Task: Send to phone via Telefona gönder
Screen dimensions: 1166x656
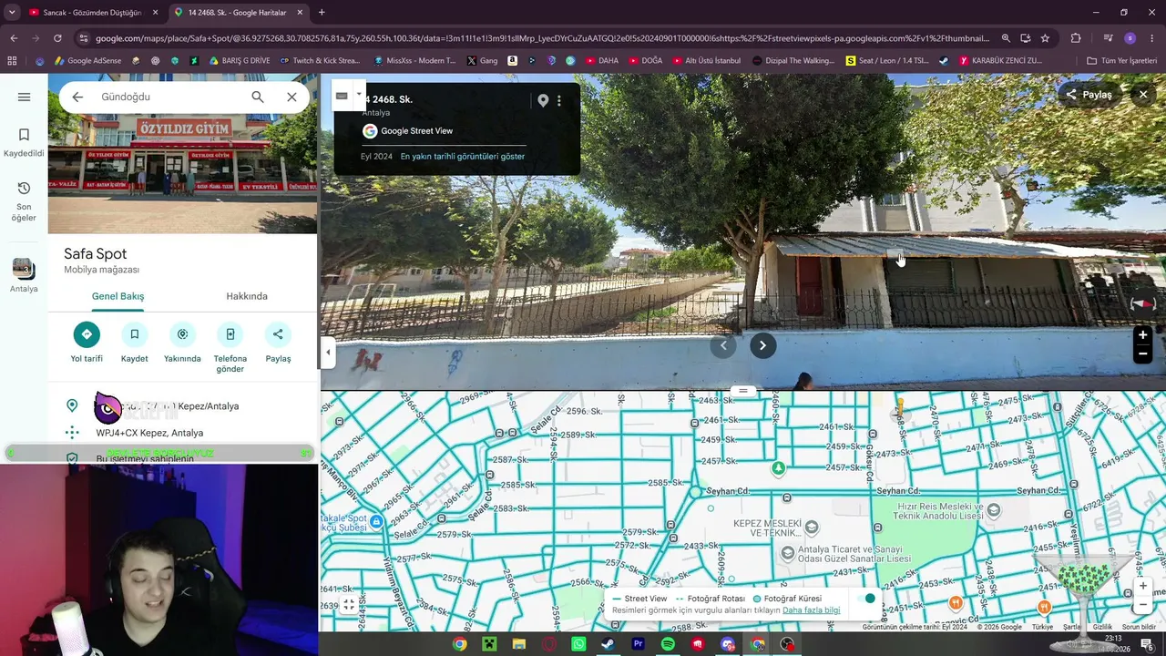Action: coord(230,347)
